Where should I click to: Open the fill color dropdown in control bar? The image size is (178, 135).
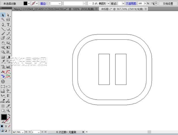click(x=29, y=3)
